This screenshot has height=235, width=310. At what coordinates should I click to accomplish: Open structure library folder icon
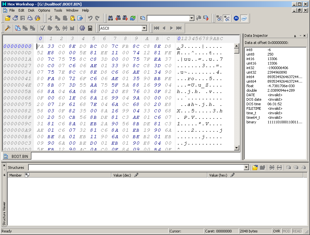coord(255,168)
